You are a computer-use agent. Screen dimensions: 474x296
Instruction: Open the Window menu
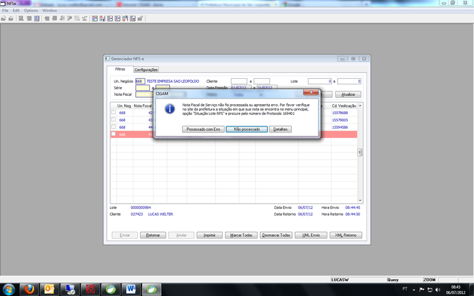49,10
